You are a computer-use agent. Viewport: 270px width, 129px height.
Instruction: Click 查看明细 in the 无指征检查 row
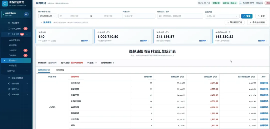pos(264,101)
